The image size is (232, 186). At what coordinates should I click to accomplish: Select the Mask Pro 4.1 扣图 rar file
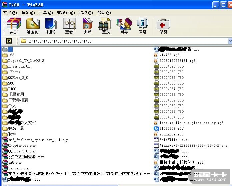tap(76, 174)
